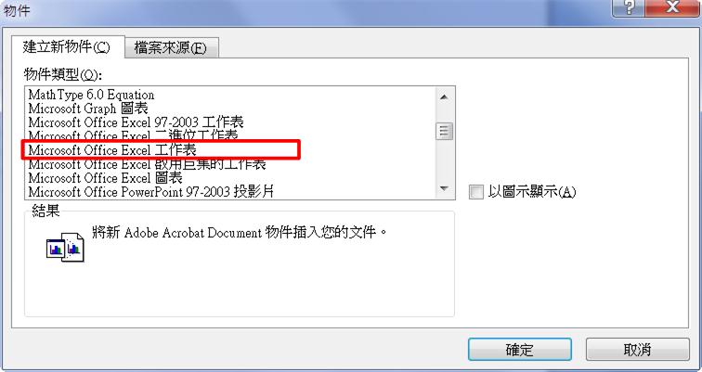Image resolution: width=702 pixels, height=372 pixels.
Task: Select Microsoft Office Excel 二進位工作表
Action: point(230,135)
